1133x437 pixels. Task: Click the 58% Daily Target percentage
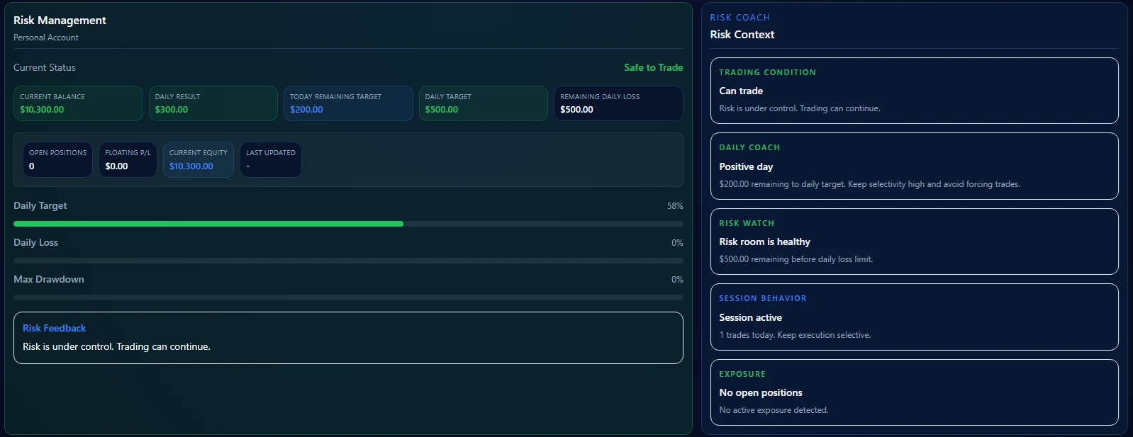(675, 206)
